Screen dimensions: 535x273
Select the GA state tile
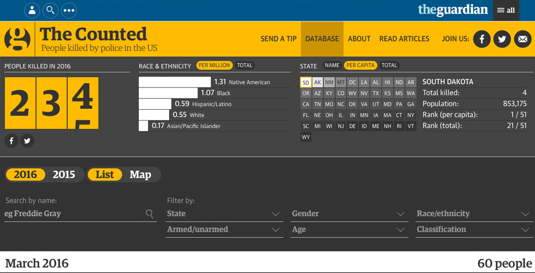coord(411,104)
